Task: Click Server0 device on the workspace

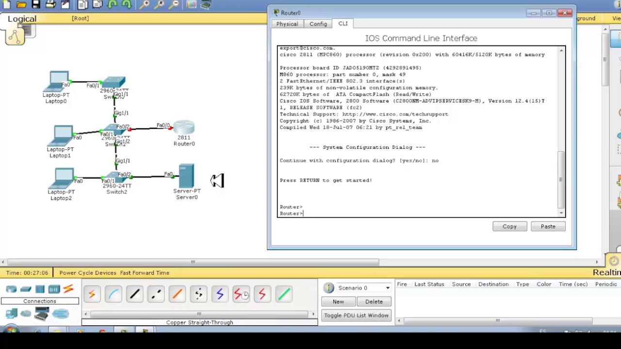Action: click(x=186, y=176)
